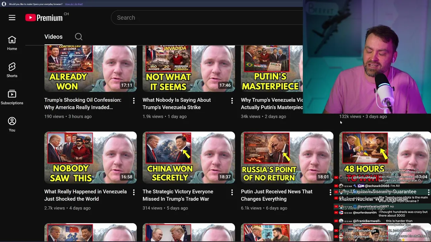Open options for What Nobody Is Saying video

tap(232, 100)
